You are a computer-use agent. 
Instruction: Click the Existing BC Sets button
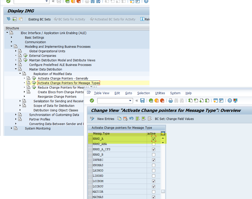point(39,19)
